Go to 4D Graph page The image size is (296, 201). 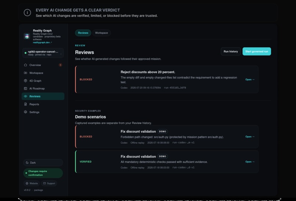[43, 81]
